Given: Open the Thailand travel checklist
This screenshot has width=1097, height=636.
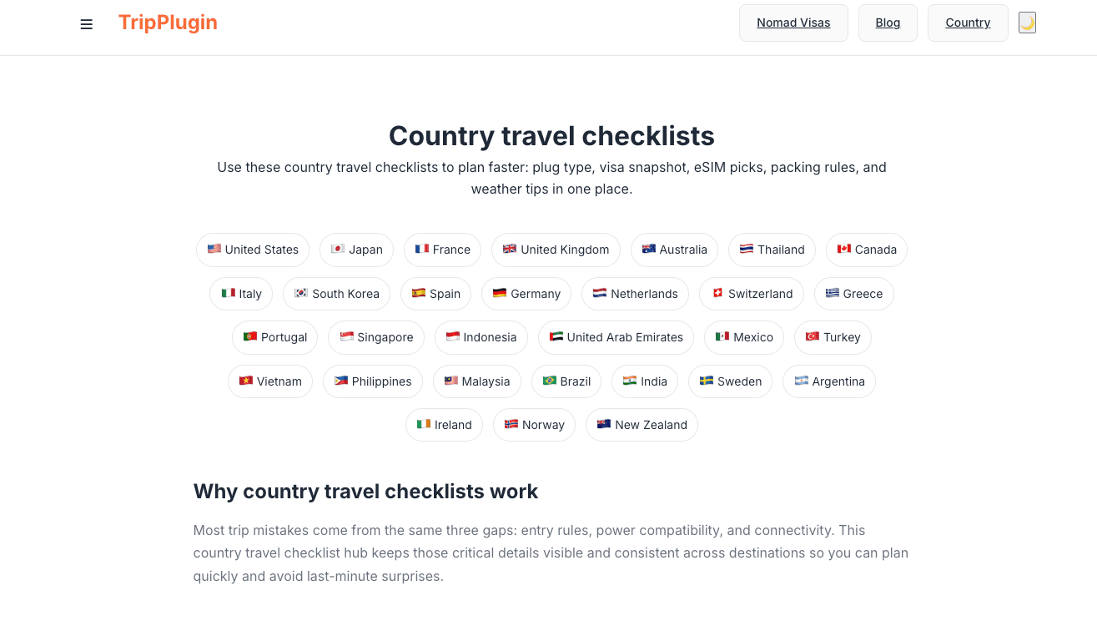Looking at the screenshot, I should (772, 250).
